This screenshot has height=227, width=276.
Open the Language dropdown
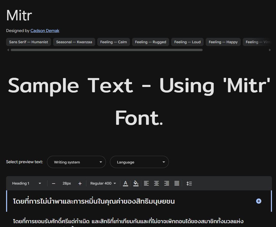click(x=139, y=162)
